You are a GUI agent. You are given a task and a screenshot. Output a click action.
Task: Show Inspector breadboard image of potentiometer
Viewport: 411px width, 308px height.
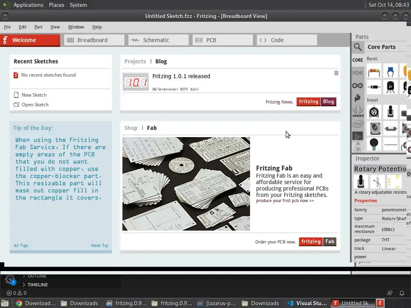pos(361,181)
